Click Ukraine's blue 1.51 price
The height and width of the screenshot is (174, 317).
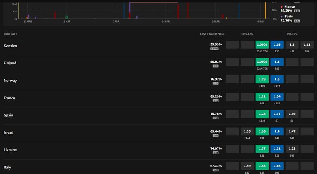[277, 149]
